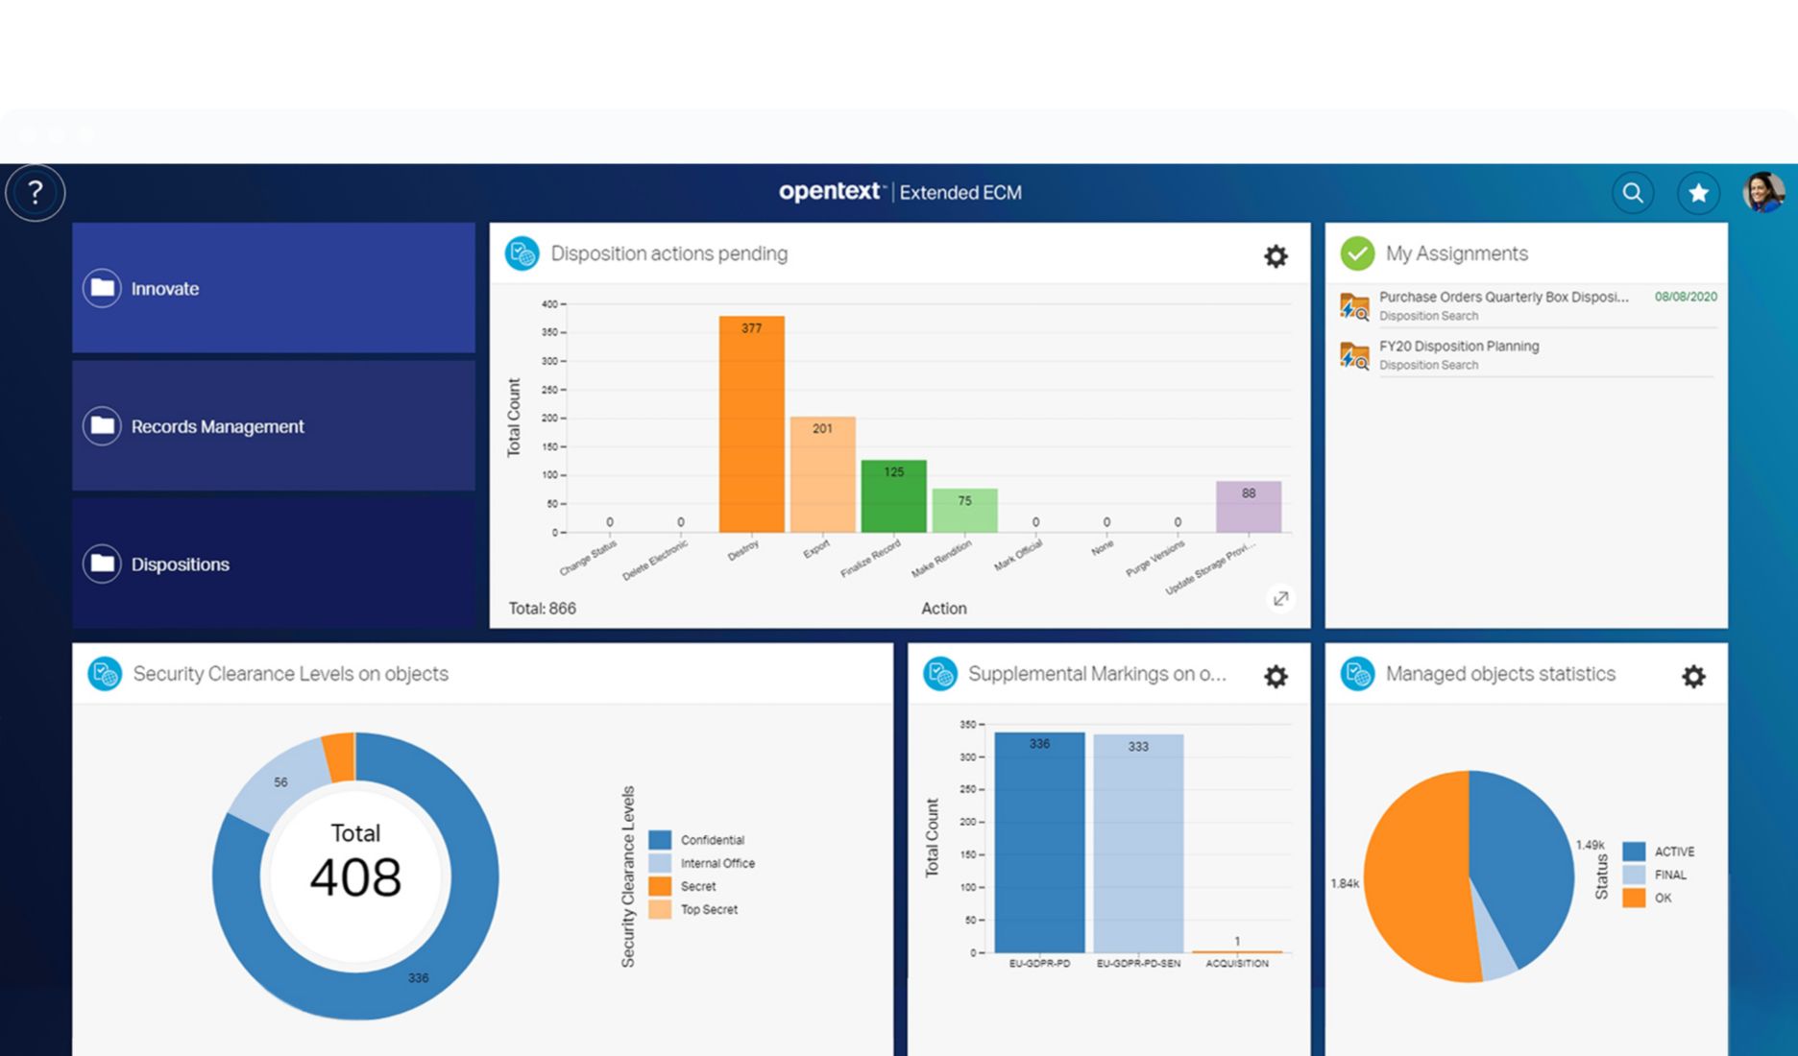Image resolution: width=1798 pixels, height=1056 pixels.
Task: Open Disposition actions pending settings gear
Action: (x=1275, y=256)
